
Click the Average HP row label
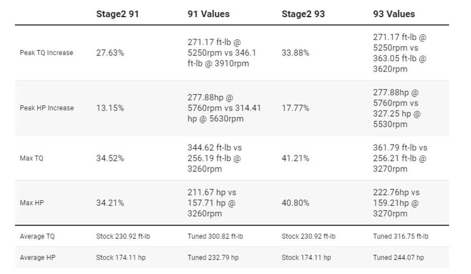point(37,257)
